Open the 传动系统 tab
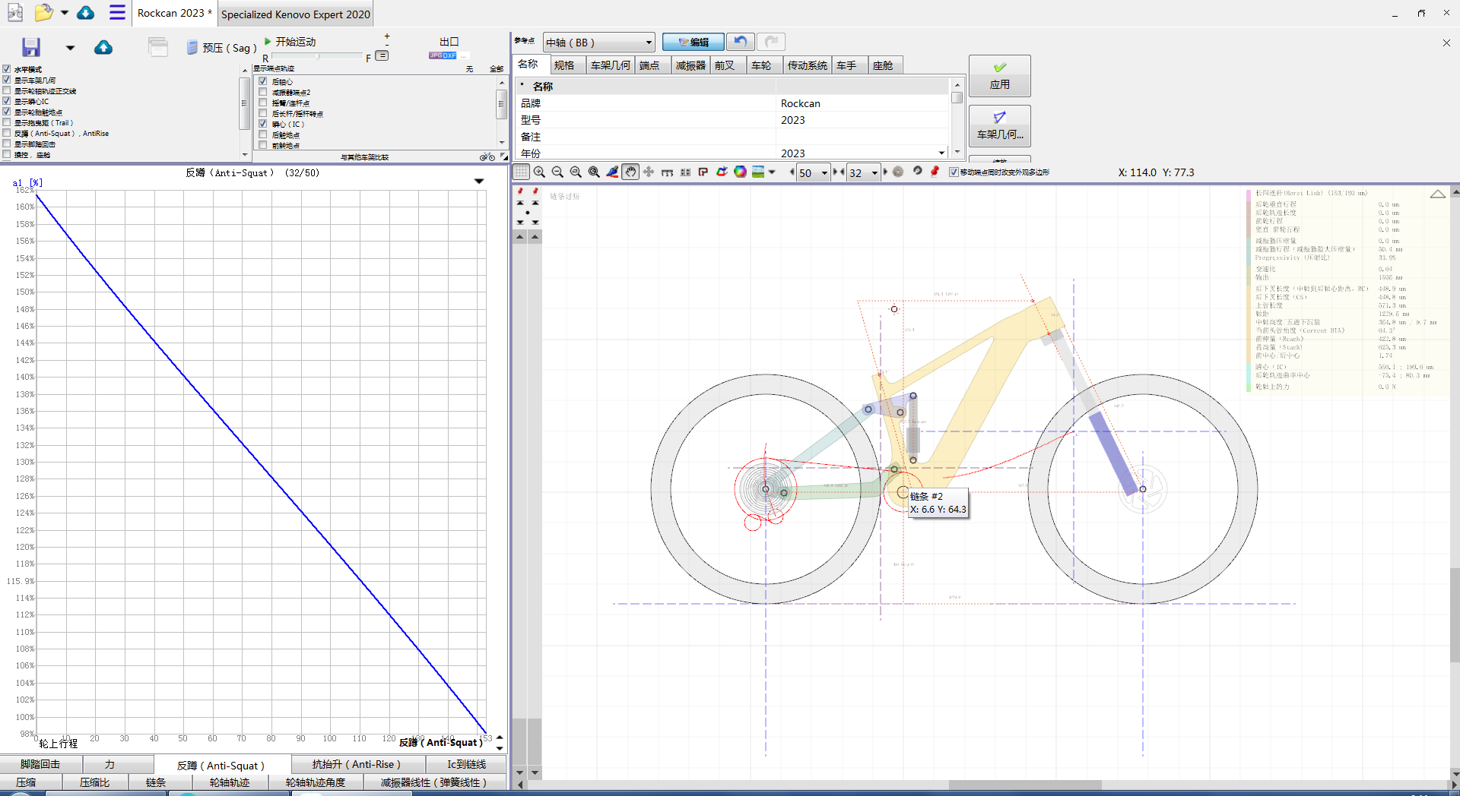1460x796 pixels. point(807,65)
